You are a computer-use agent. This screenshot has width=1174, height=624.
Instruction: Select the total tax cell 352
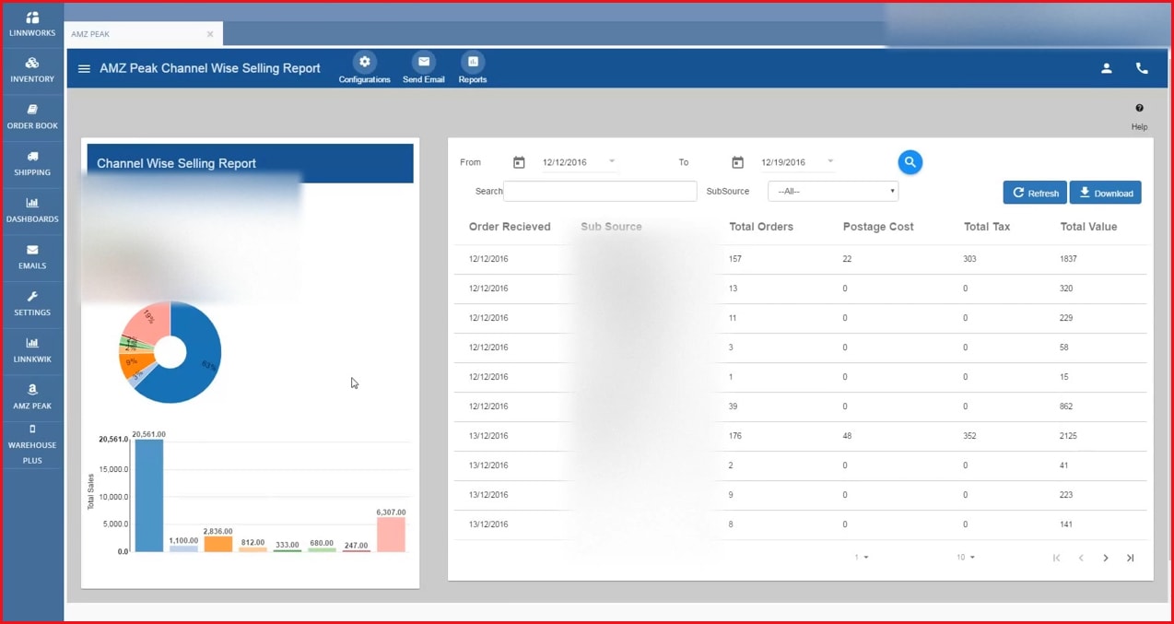(970, 436)
